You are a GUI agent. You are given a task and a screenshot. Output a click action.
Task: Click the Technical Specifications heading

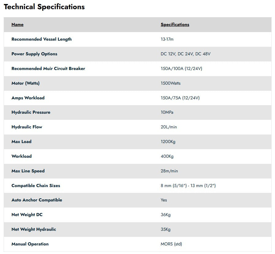tap(44, 7)
